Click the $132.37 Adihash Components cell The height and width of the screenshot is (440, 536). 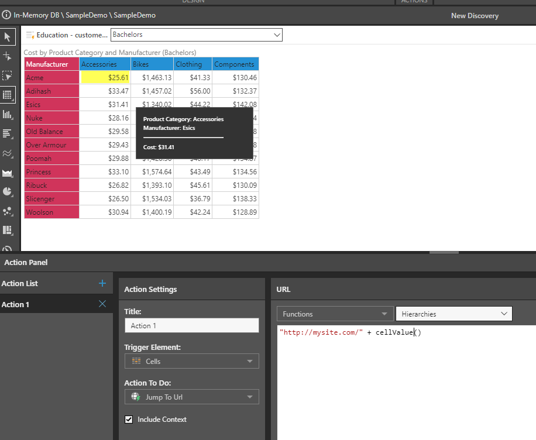(236, 91)
